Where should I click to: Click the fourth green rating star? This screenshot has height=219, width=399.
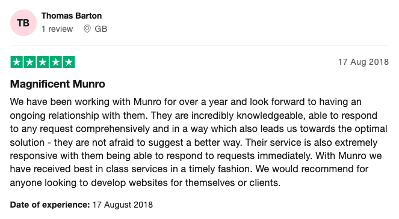tap(56, 62)
